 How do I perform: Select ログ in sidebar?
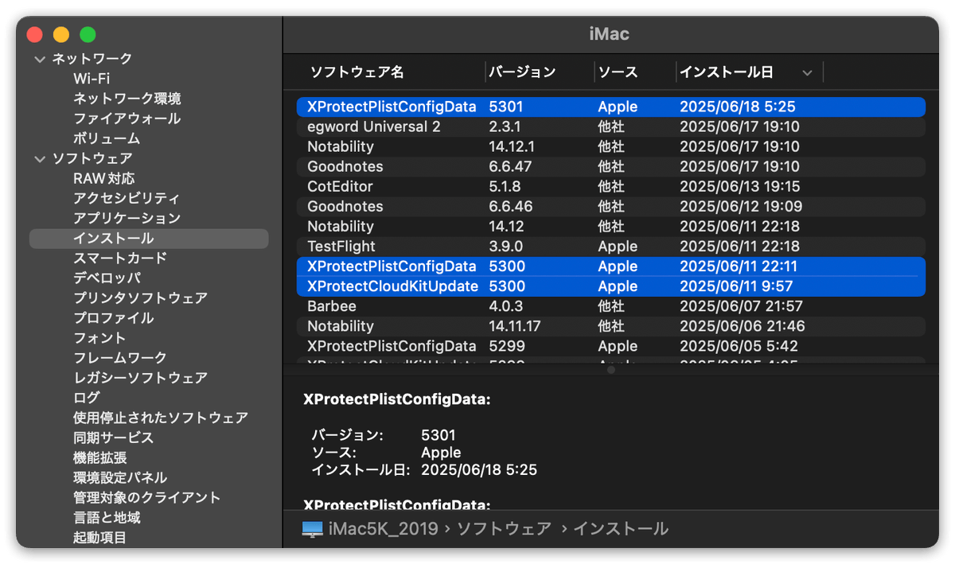pos(87,398)
